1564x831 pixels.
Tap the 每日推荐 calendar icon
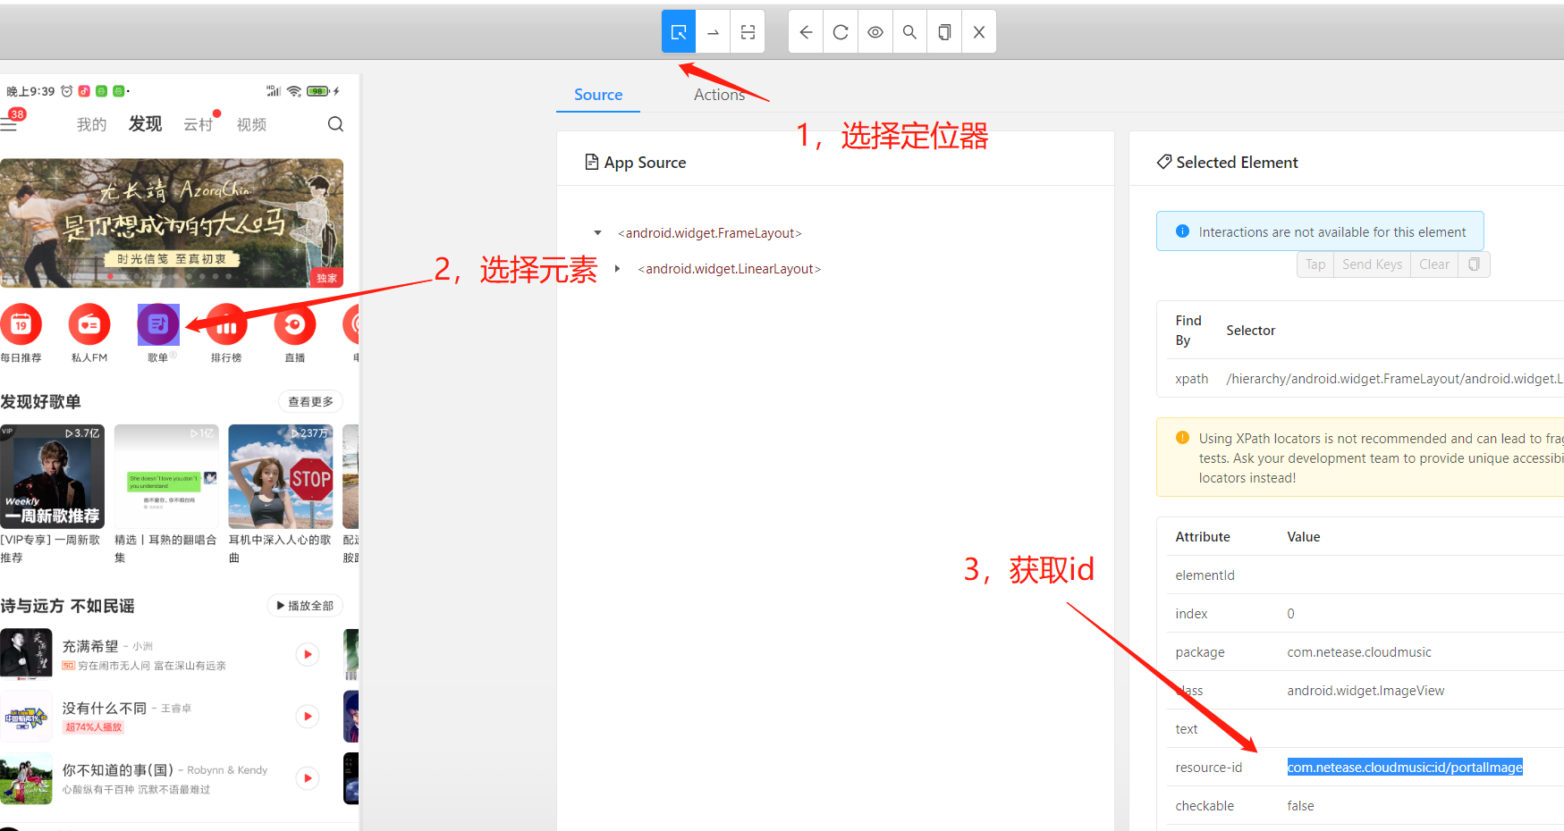tap(21, 324)
